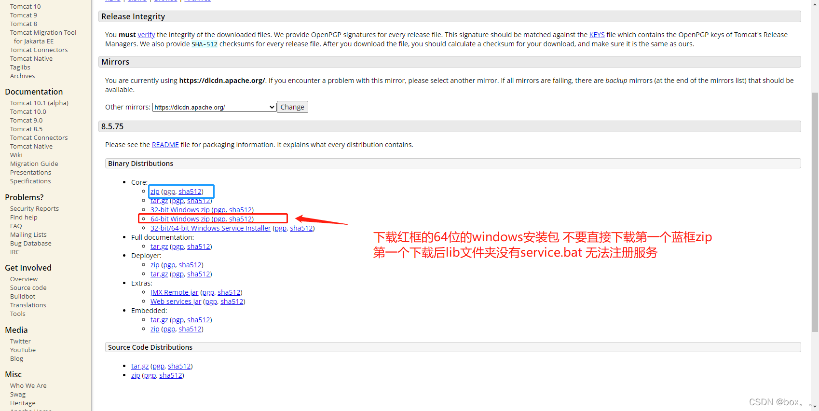Open Bug Database link
This screenshot has width=819, height=411.
[31, 244]
